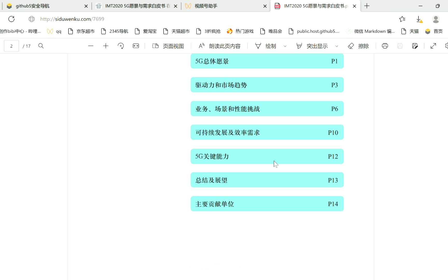Open the 爱淘宝 bookmark
This screenshot has width=448, height=280.
tap(146, 31)
